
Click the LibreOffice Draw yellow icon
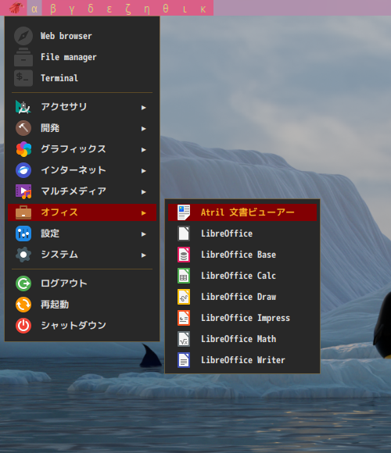point(184,297)
